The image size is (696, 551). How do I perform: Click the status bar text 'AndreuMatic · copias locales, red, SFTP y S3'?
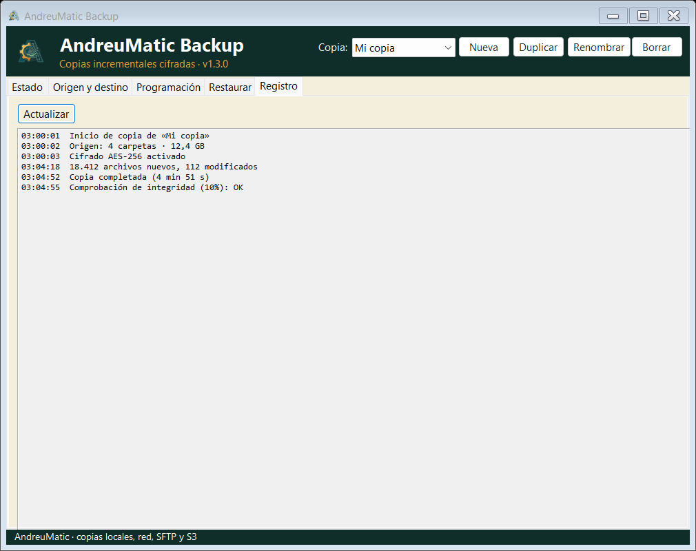click(x=105, y=537)
